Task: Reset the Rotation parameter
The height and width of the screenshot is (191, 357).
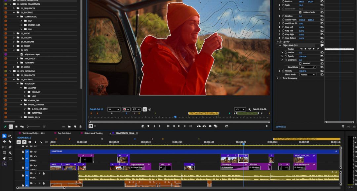Action: 322,16
